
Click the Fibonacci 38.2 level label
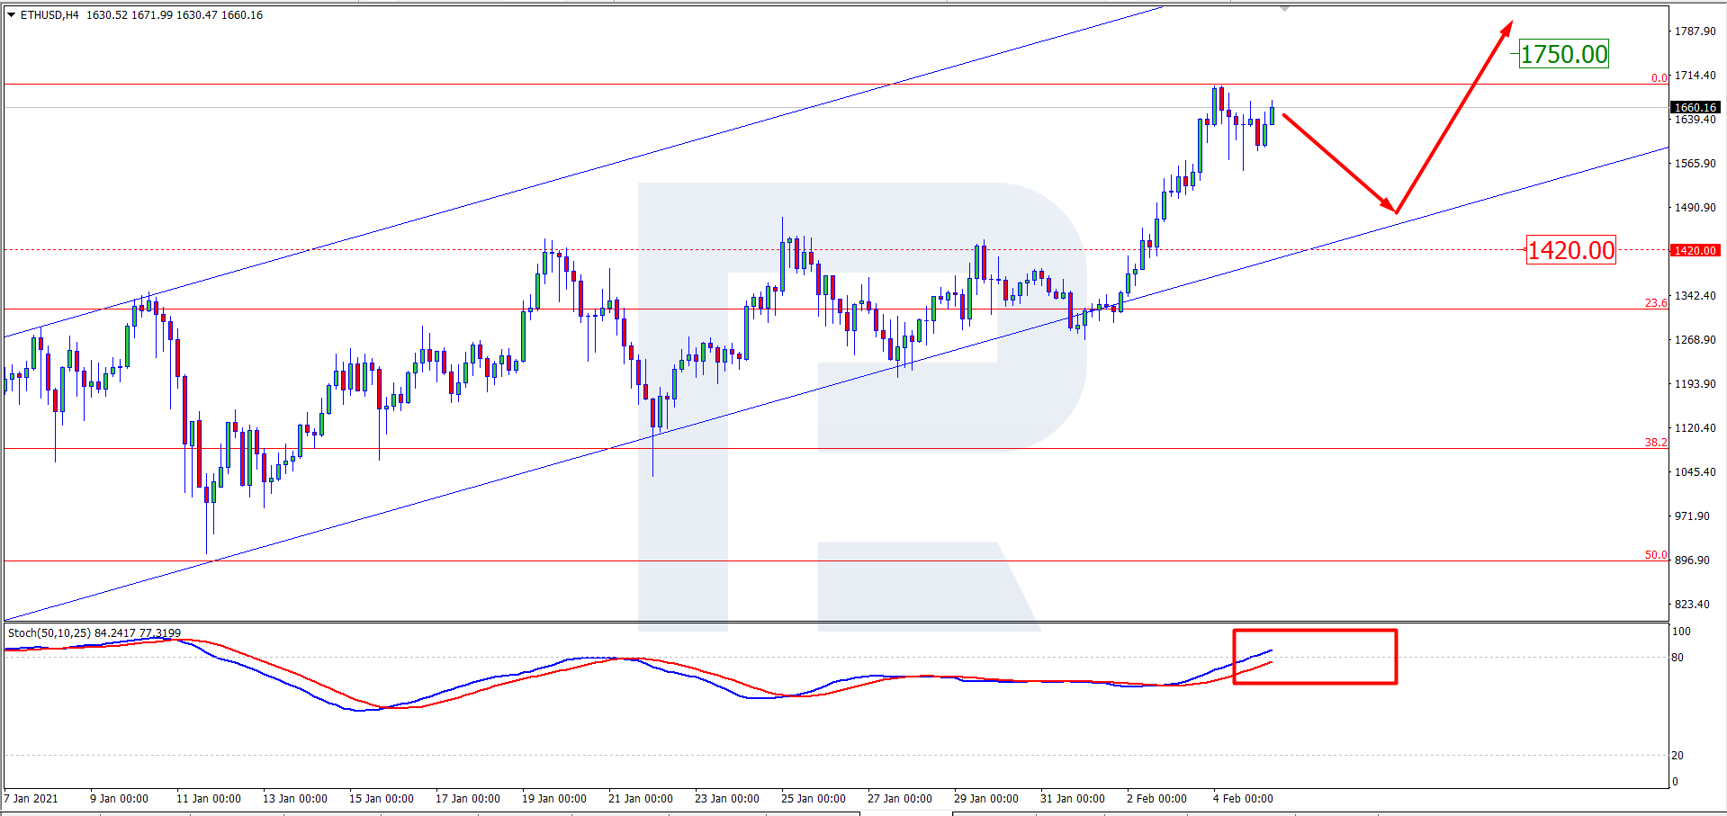click(1656, 443)
